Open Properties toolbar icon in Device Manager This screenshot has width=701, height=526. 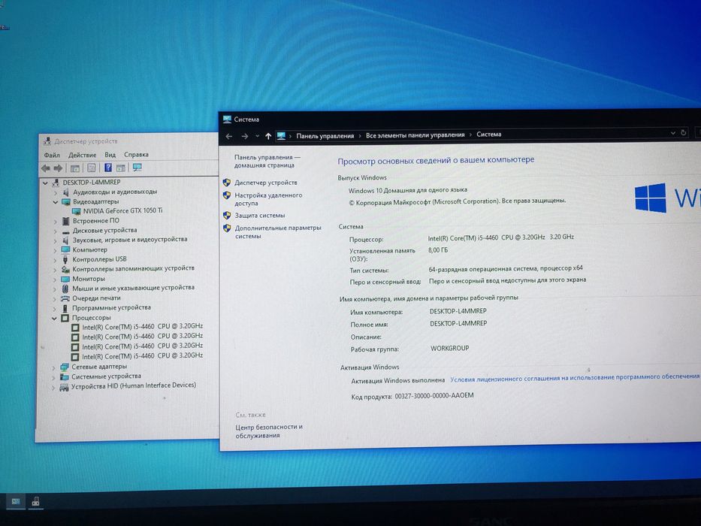(x=91, y=168)
